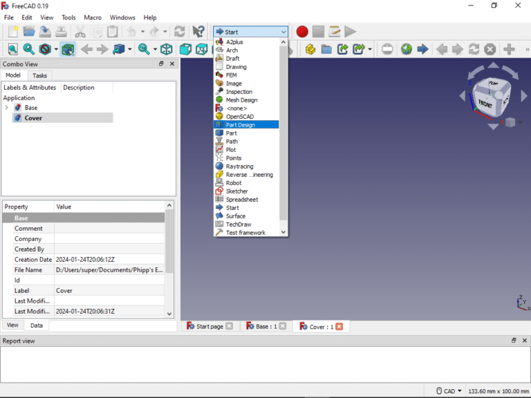Image resolution: width=531 pixels, height=398 pixels.
Task: Close the Start page tab
Action: tap(230, 326)
